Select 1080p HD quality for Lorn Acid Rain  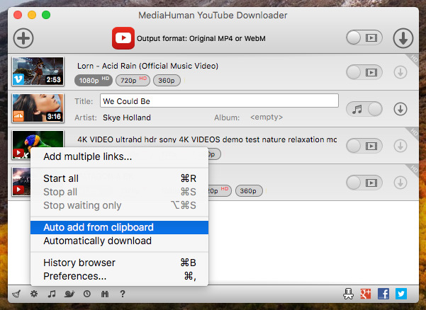tap(93, 80)
